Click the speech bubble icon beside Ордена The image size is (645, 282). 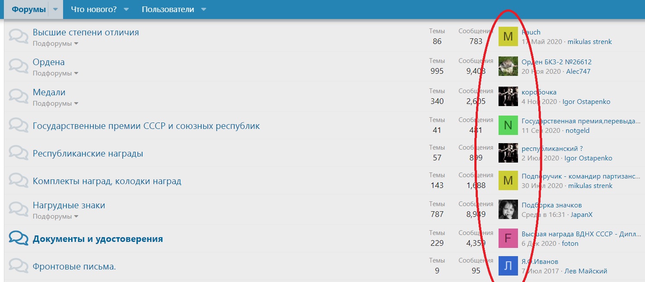[19, 66]
